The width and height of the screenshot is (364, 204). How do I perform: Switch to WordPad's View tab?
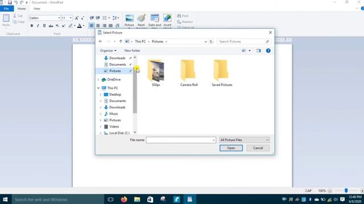(x=36, y=8)
